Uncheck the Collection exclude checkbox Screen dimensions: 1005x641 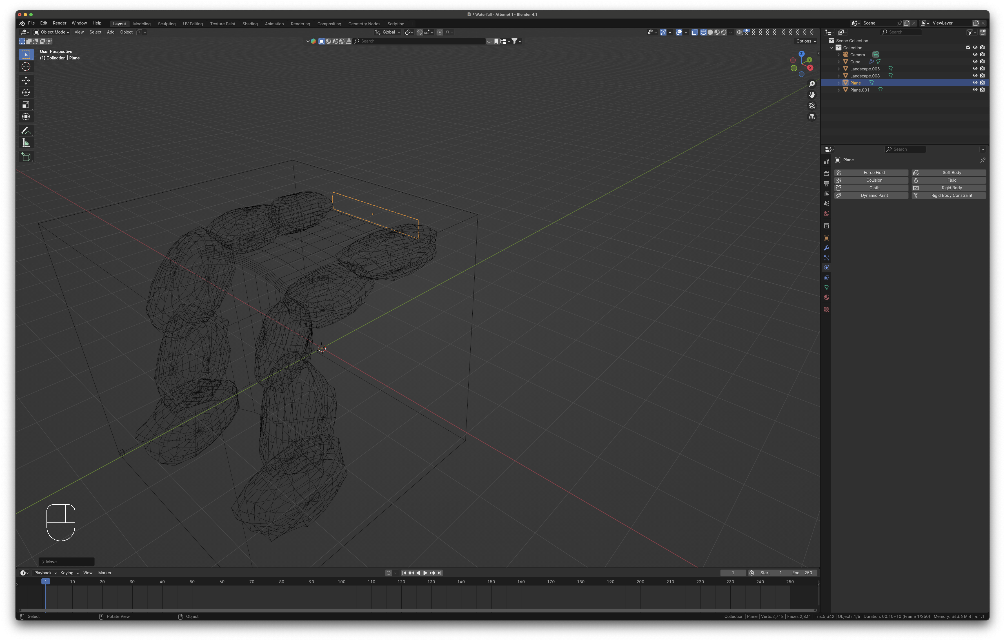pyautogui.click(x=968, y=48)
